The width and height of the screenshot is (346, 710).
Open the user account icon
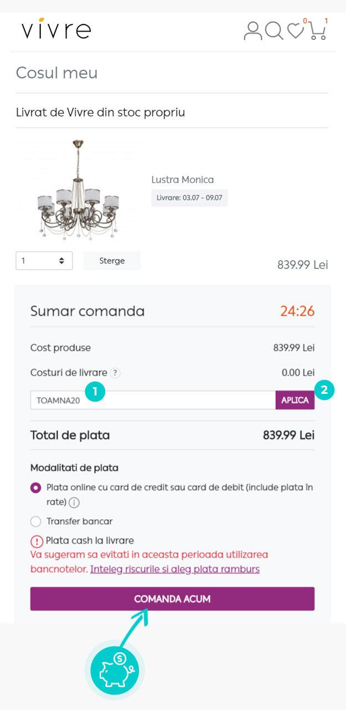point(253,31)
